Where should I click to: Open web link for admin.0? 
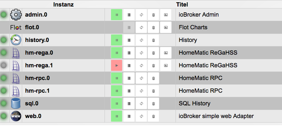point(166,15)
